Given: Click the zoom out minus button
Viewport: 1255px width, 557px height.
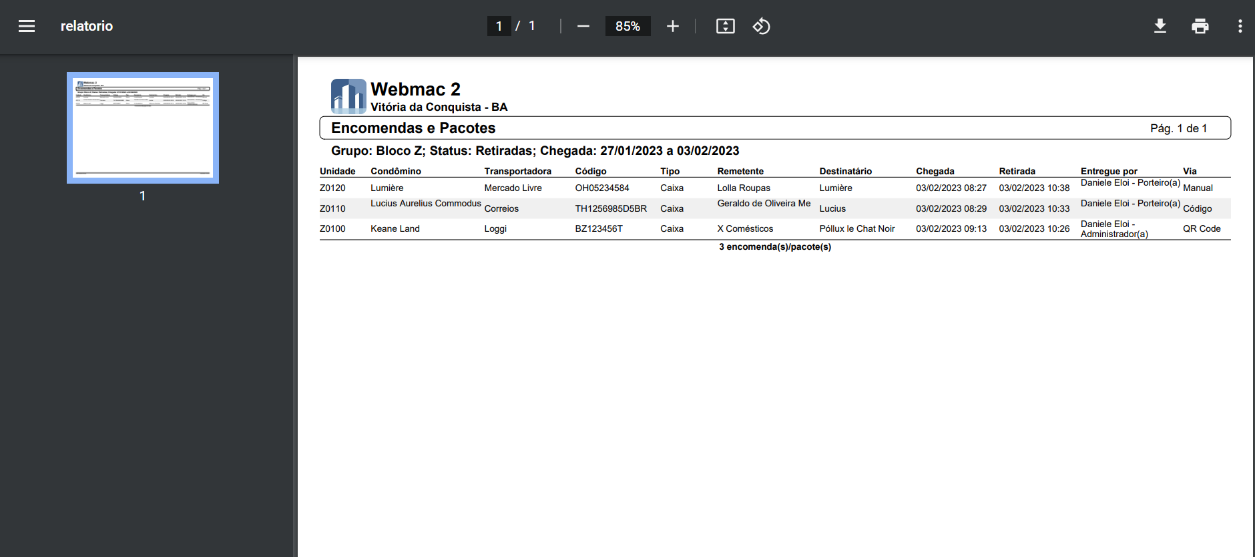Looking at the screenshot, I should (583, 26).
